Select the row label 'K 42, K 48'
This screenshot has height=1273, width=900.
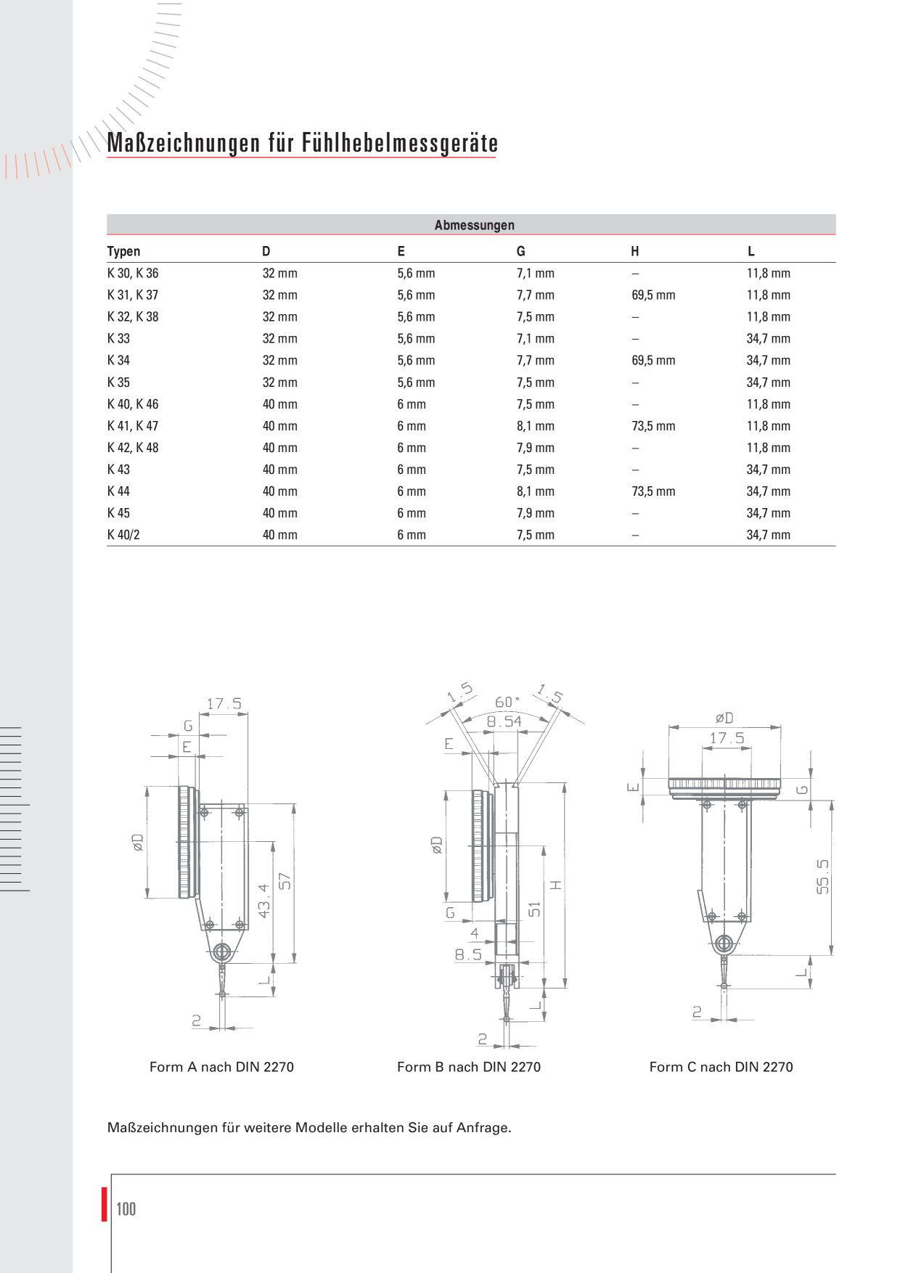coord(133,448)
